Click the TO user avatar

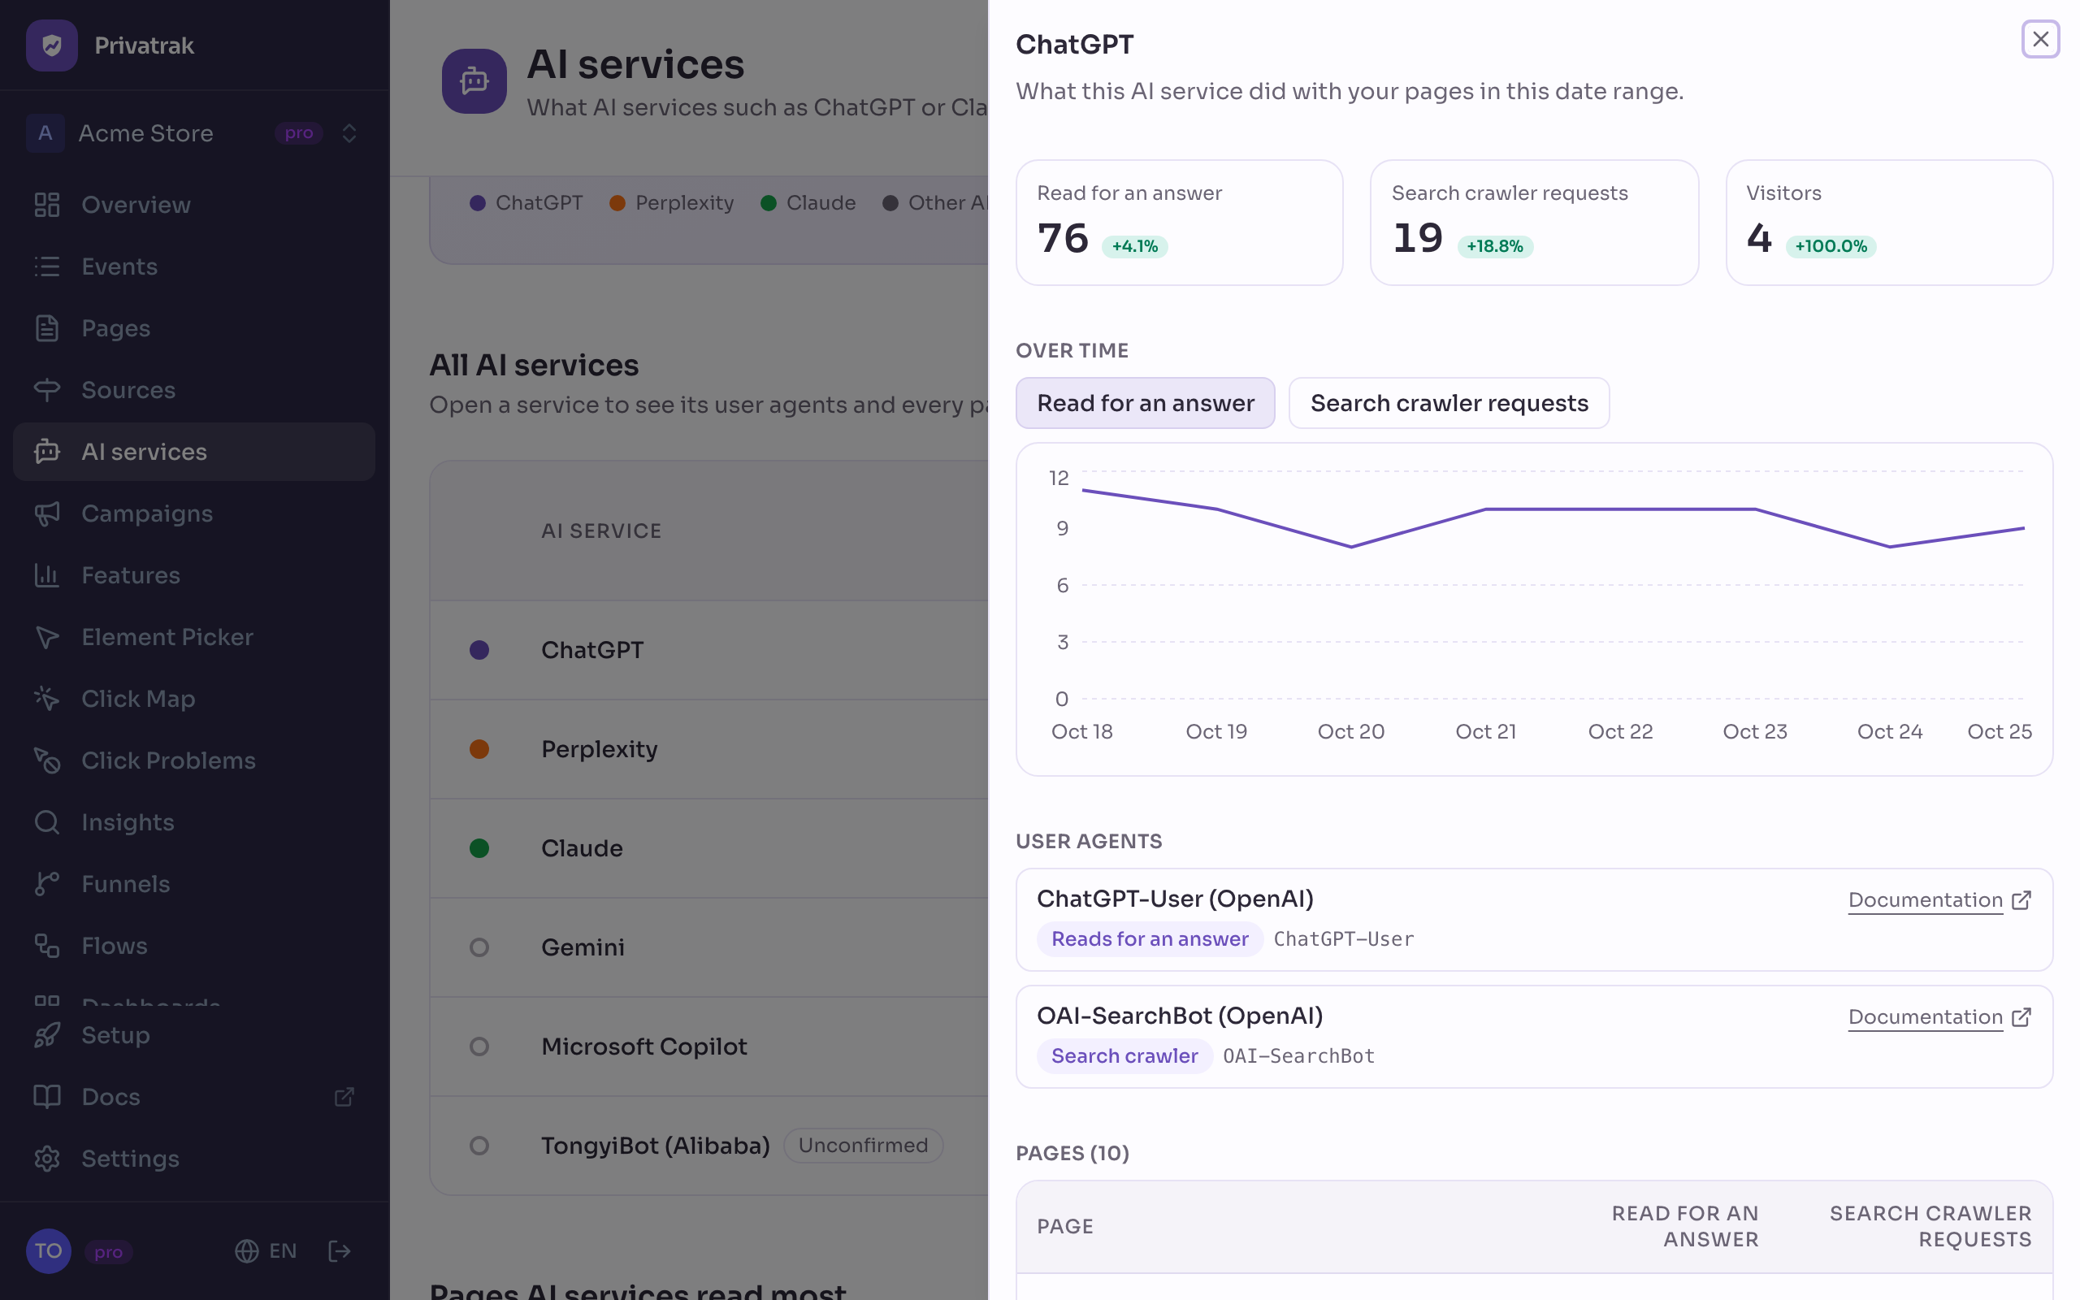[48, 1251]
